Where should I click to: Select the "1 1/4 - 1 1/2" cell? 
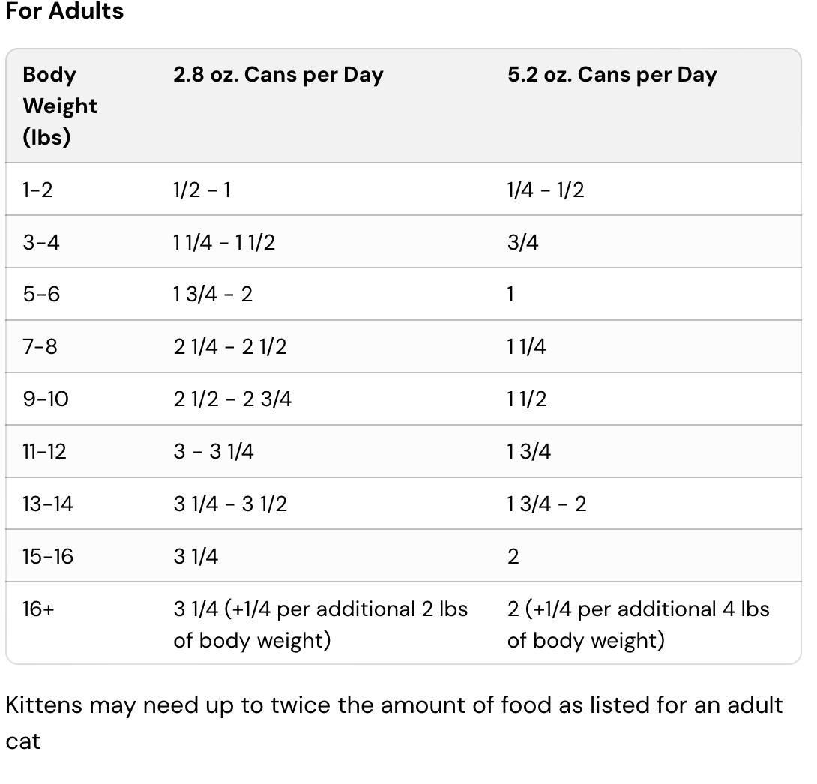224,242
